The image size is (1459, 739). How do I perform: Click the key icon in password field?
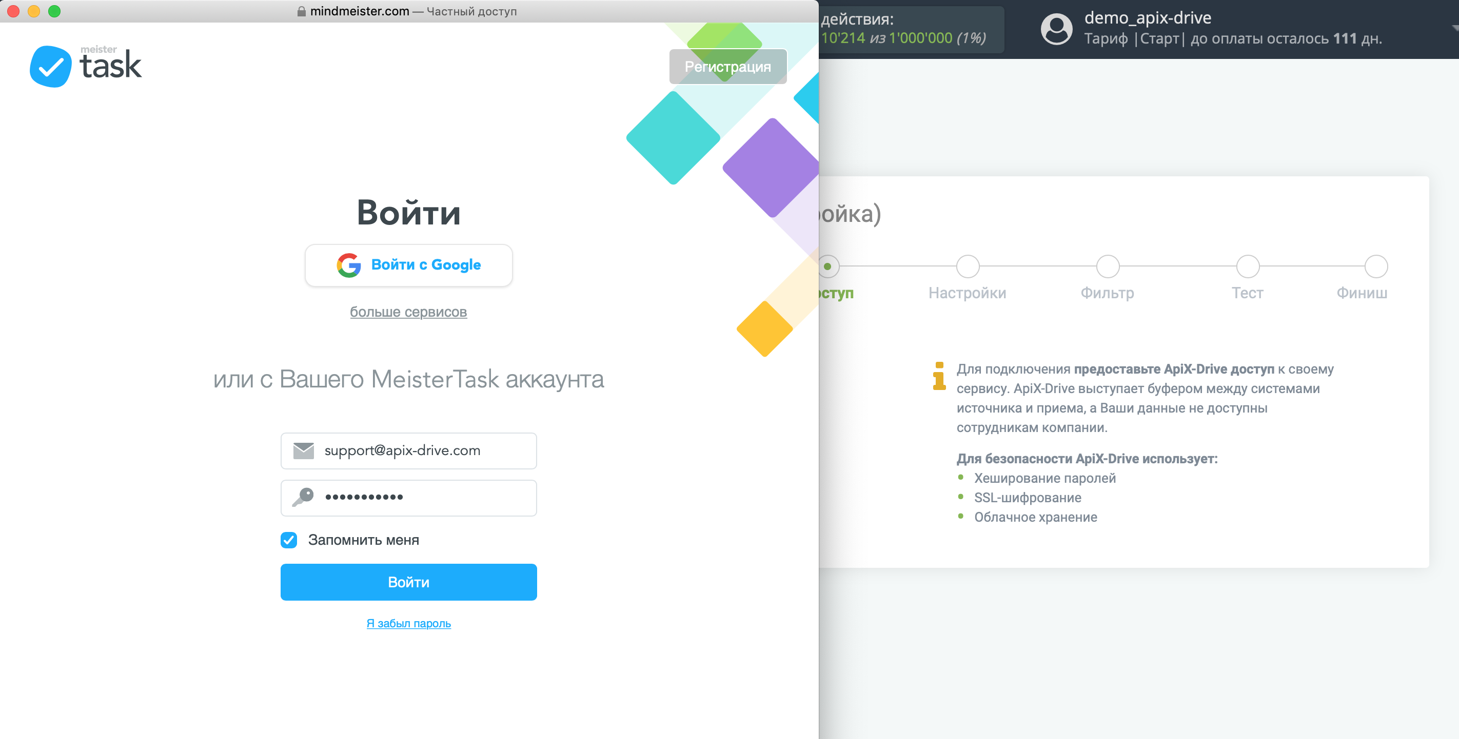303,498
